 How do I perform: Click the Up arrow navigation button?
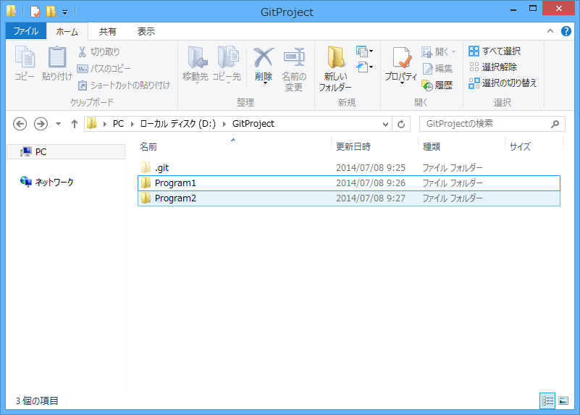pyautogui.click(x=74, y=124)
